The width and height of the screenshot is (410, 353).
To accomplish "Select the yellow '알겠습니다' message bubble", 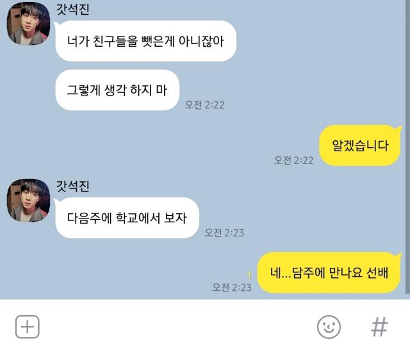I will (x=360, y=145).
